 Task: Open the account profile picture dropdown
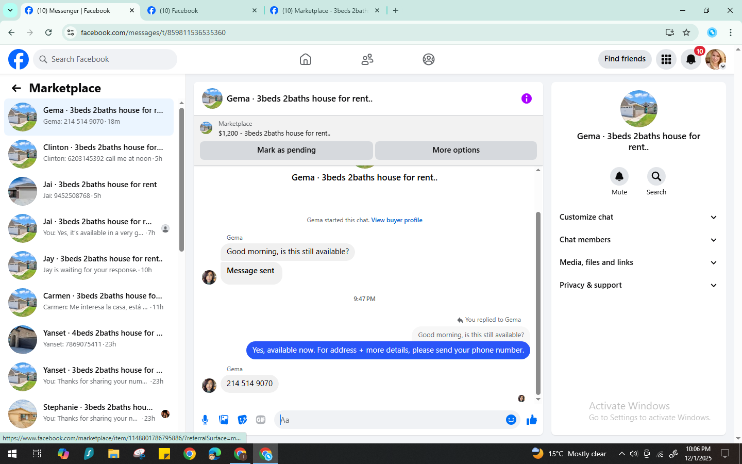pos(716,59)
